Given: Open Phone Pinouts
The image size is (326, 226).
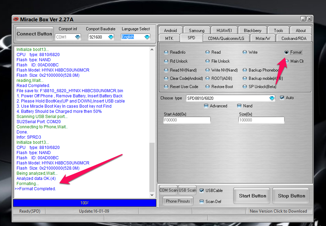Looking at the screenshot, I should pyautogui.click(x=178, y=201).
